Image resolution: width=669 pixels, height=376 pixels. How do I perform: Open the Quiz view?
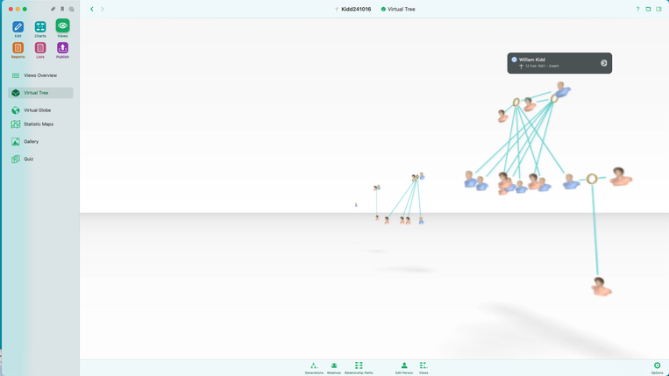point(40,159)
